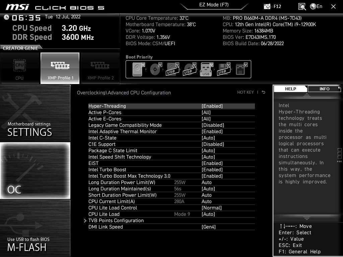The height and width of the screenshot is (257, 343).
Task: Toggle Intel Turbo Boost [Enabled] value
Action: tap(212, 169)
